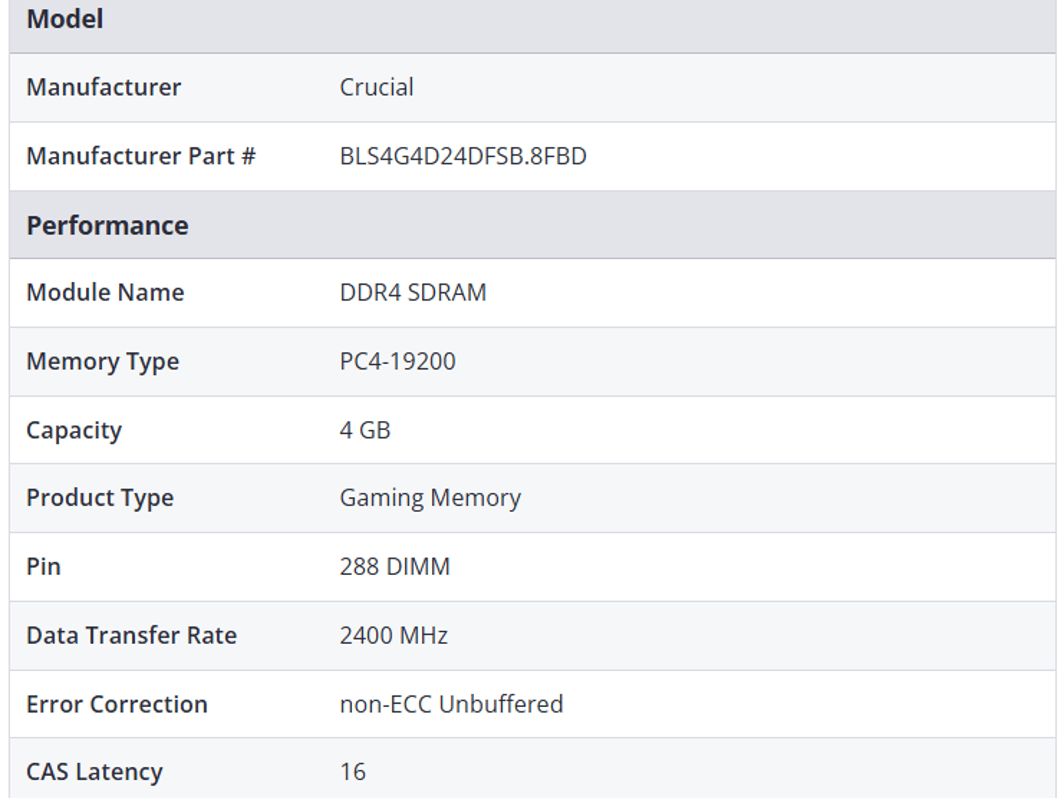This screenshot has height=798, width=1064.
Task: Select part number BLS4G4D24DFSB.8FBD
Action: [x=463, y=156]
